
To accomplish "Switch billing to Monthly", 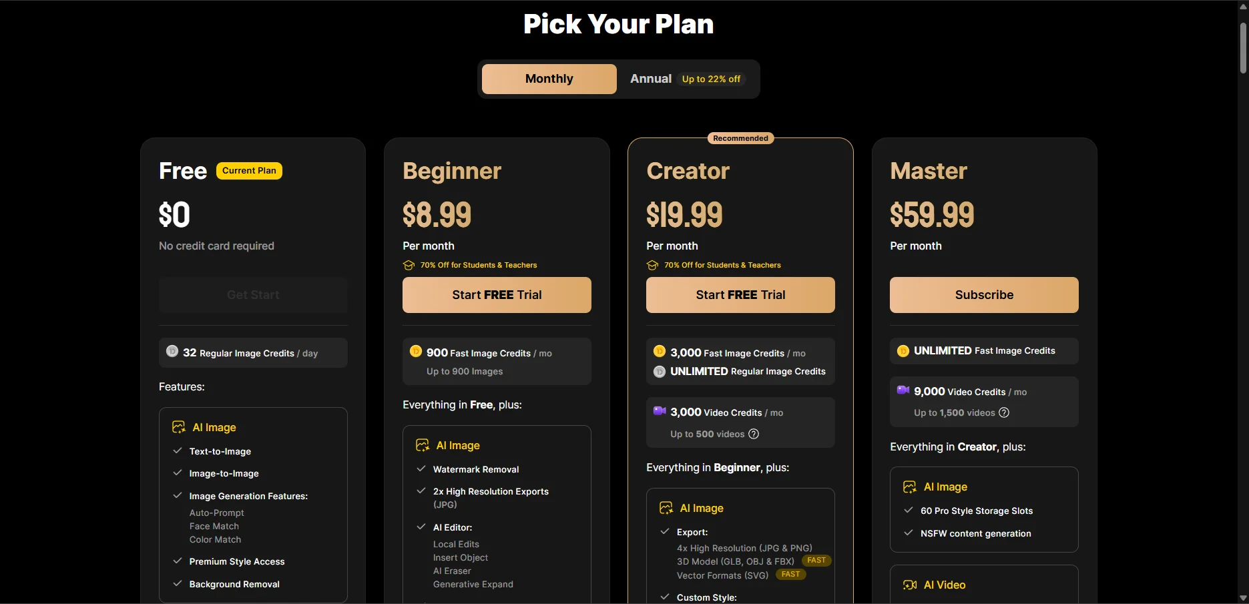I will point(549,79).
